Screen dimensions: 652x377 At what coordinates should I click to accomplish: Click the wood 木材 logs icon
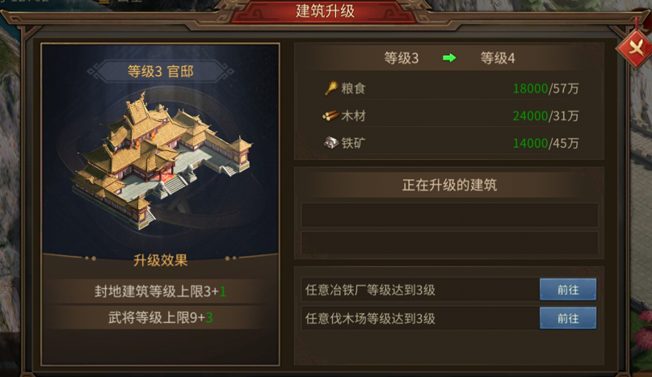330,115
